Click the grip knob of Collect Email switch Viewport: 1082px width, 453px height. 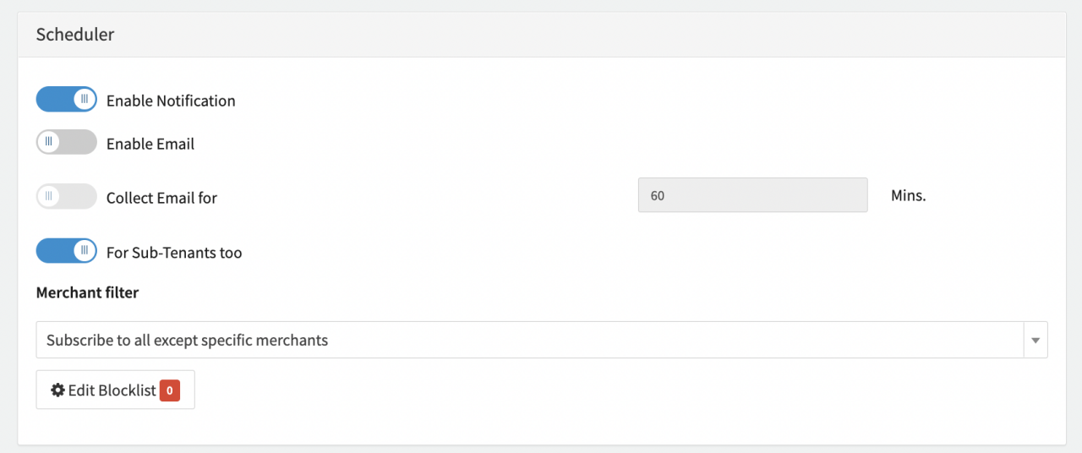(x=49, y=197)
